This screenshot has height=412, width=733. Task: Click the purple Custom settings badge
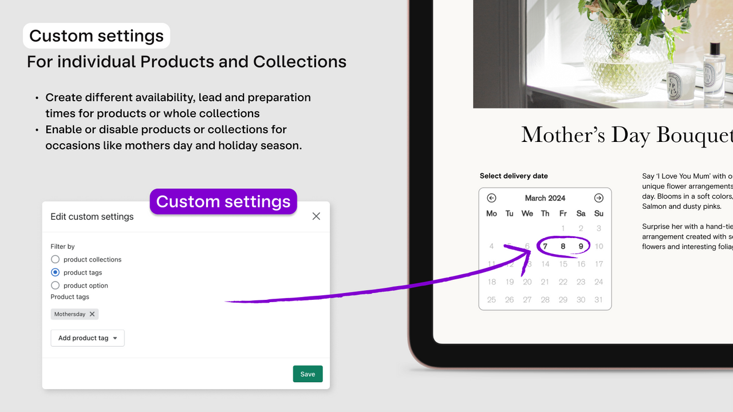point(223,201)
